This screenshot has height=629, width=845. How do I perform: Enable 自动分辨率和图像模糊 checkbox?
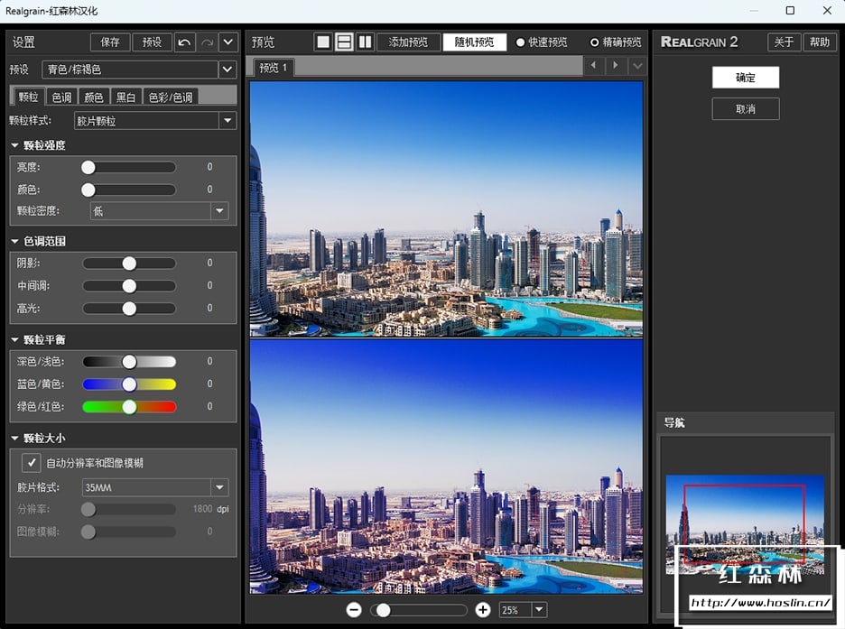32,463
